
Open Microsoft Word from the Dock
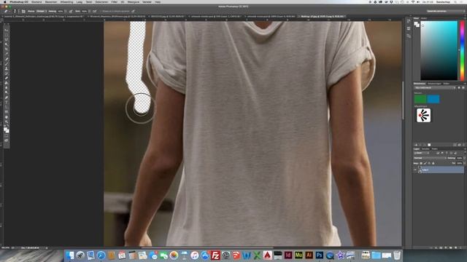(x=247, y=255)
